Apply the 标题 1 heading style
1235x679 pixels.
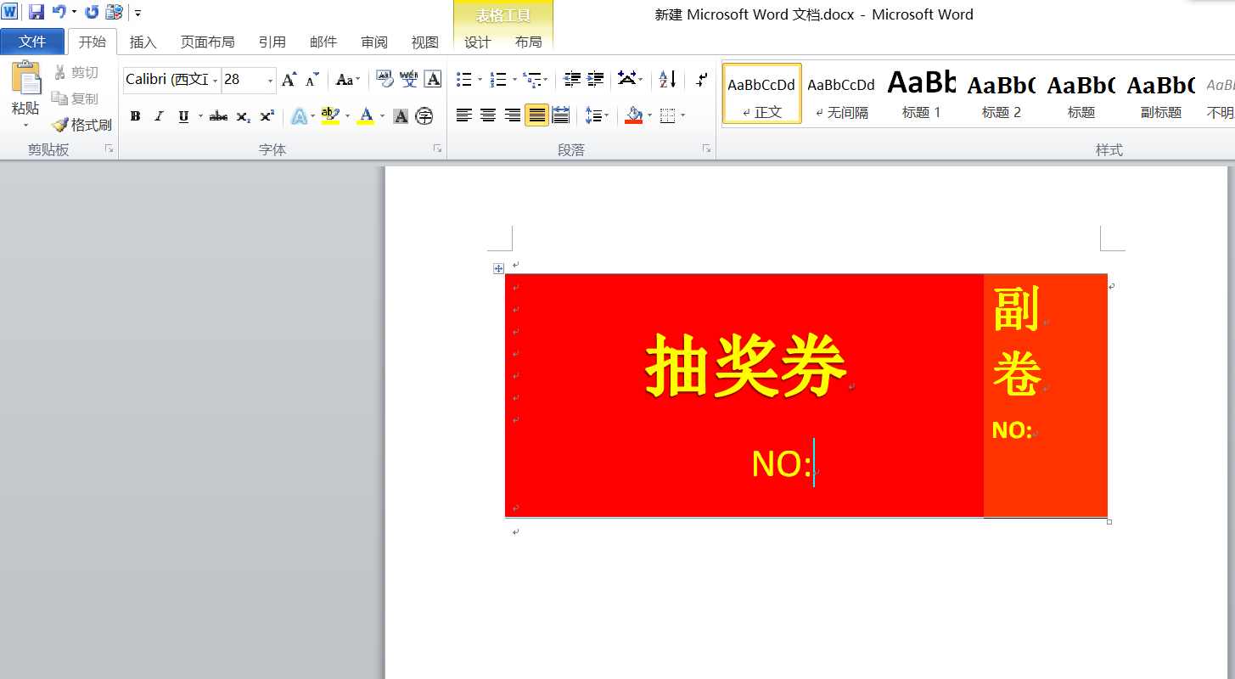point(921,93)
